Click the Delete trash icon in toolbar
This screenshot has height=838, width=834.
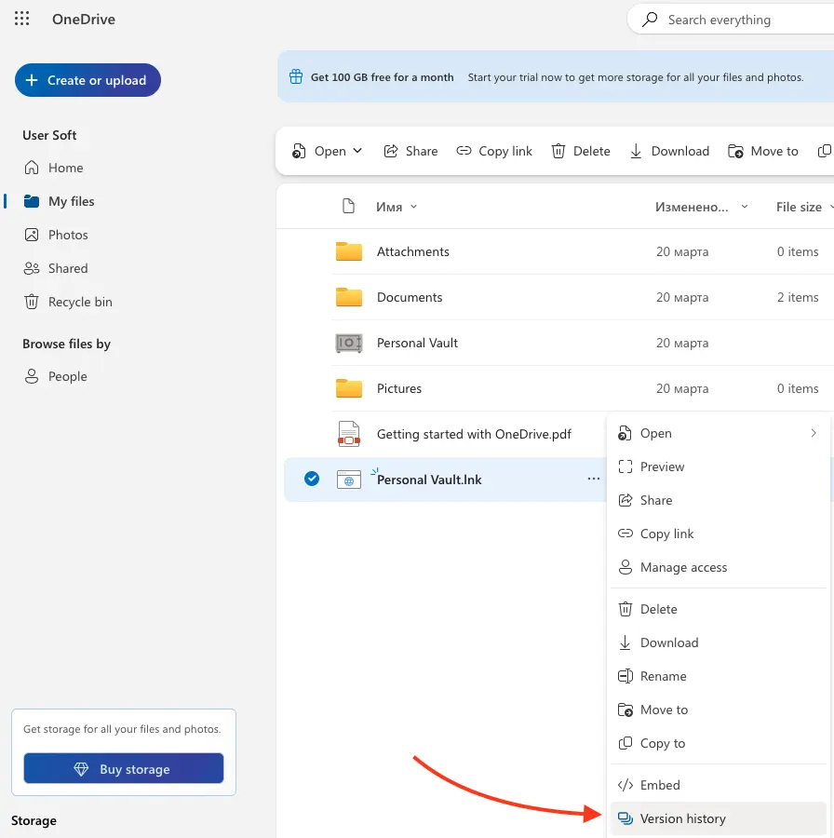pyautogui.click(x=558, y=151)
